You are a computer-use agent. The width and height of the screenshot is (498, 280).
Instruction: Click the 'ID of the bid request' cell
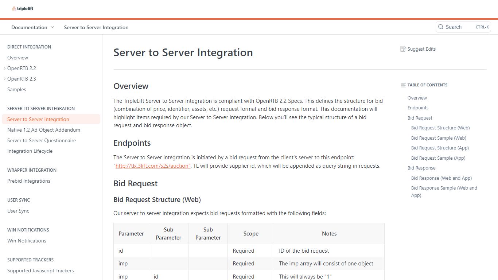click(x=329, y=251)
